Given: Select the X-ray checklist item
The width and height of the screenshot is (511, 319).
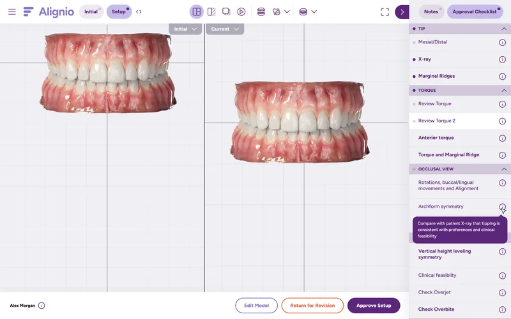Looking at the screenshot, I should [460, 59].
